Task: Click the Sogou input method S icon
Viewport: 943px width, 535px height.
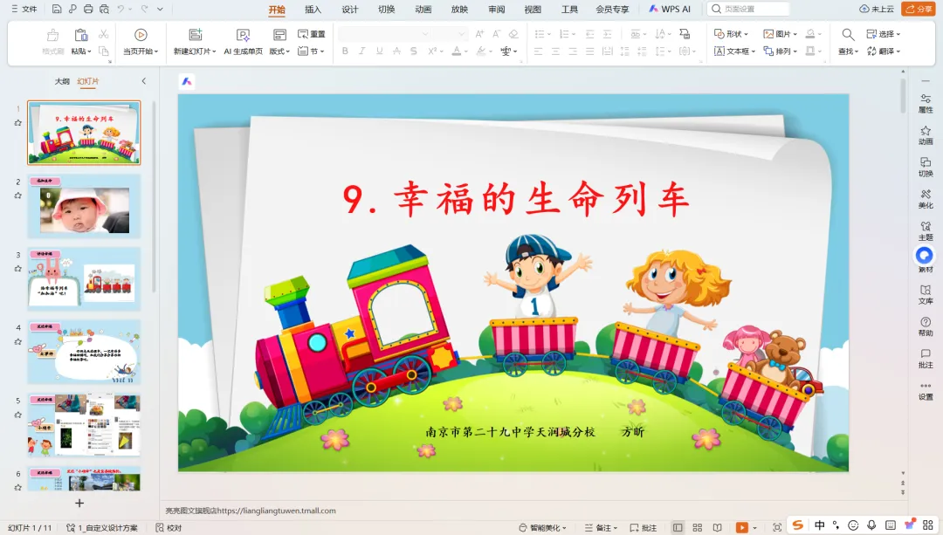Action: [797, 525]
